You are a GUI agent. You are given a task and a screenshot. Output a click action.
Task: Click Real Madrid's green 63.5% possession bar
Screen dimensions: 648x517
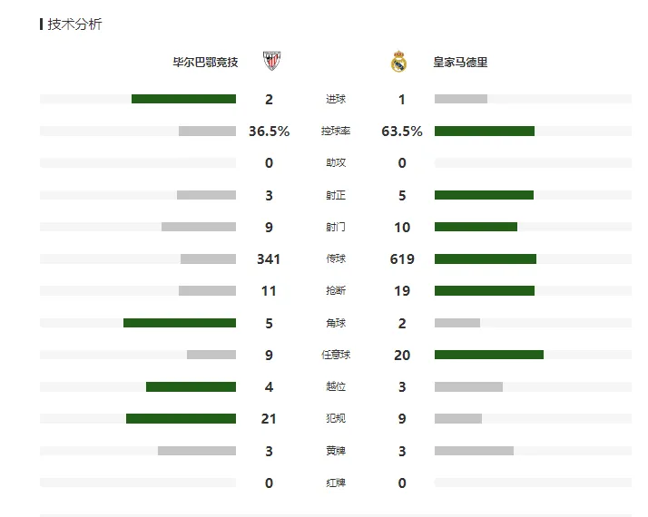tap(485, 131)
